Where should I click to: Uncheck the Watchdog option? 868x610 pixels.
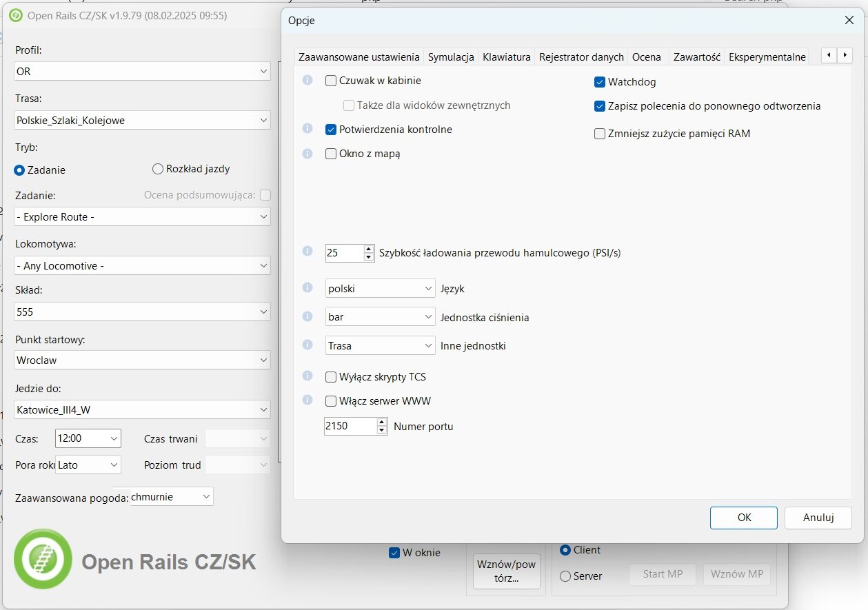(x=600, y=82)
